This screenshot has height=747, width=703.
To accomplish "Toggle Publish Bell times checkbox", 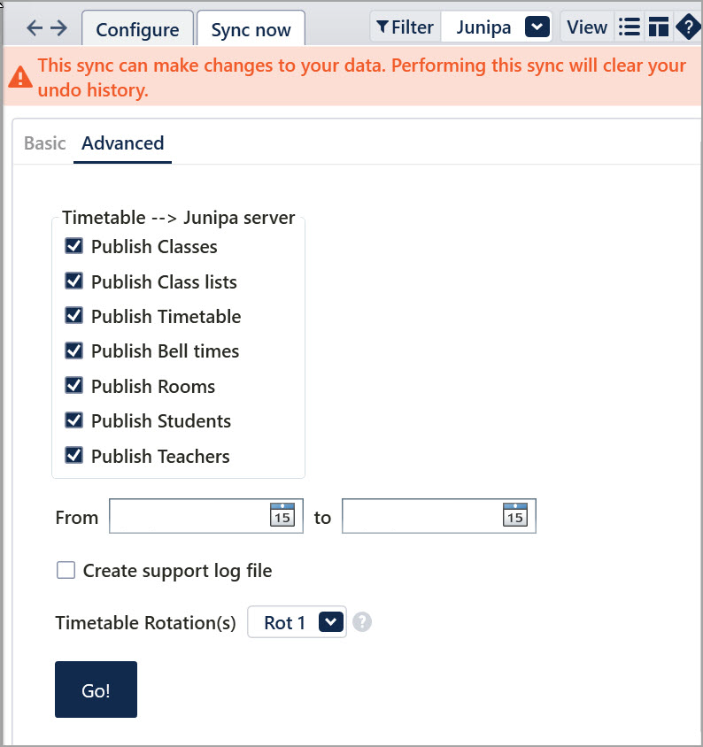I will 74,350.
